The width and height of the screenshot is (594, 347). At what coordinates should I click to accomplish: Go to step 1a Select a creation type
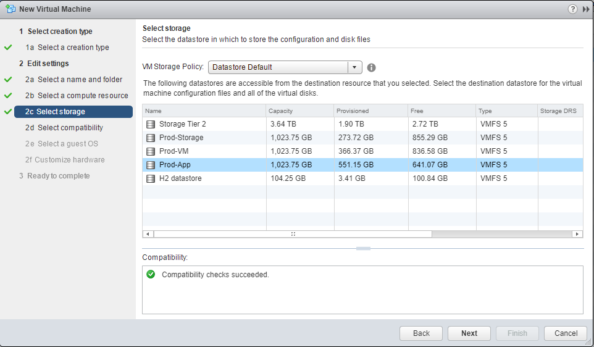pyautogui.click(x=67, y=48)
